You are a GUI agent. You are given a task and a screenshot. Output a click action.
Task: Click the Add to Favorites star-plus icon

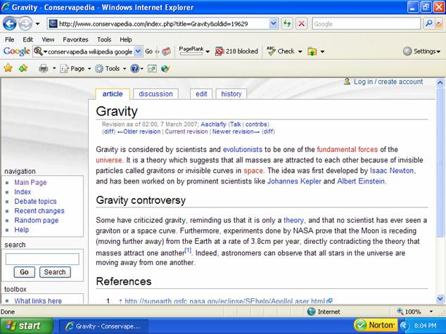click(x=23, y=68)
